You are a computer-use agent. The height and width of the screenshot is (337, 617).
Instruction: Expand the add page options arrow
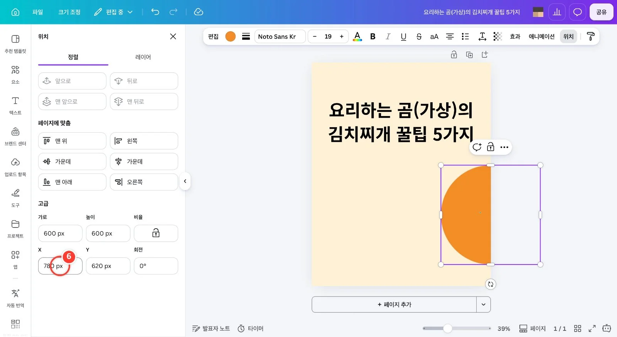click(484, 305)
